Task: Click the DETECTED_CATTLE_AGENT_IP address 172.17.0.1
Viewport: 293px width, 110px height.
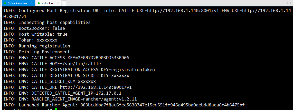Action: pyautogui.click(x=109, y=93)
